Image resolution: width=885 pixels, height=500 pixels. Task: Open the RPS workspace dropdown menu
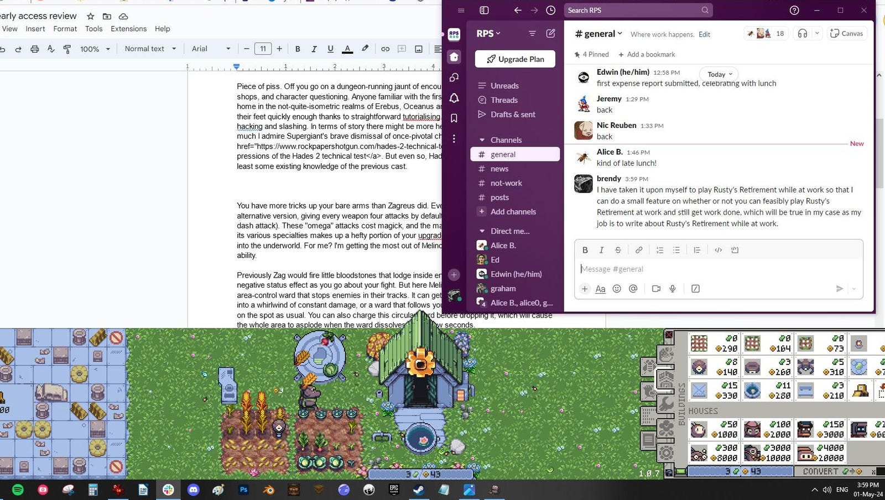tap(488, 33)
